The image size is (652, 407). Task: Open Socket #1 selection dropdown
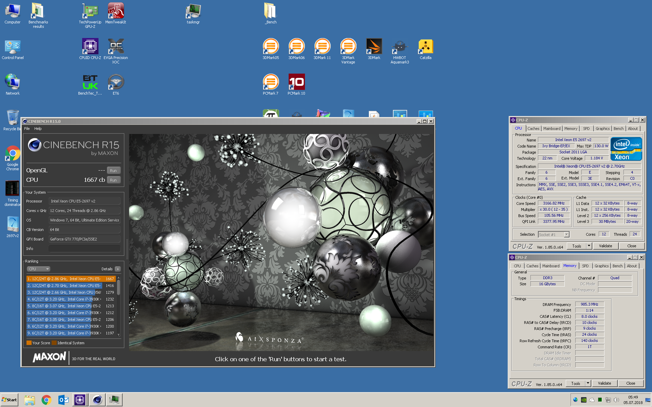click(554, 235)
